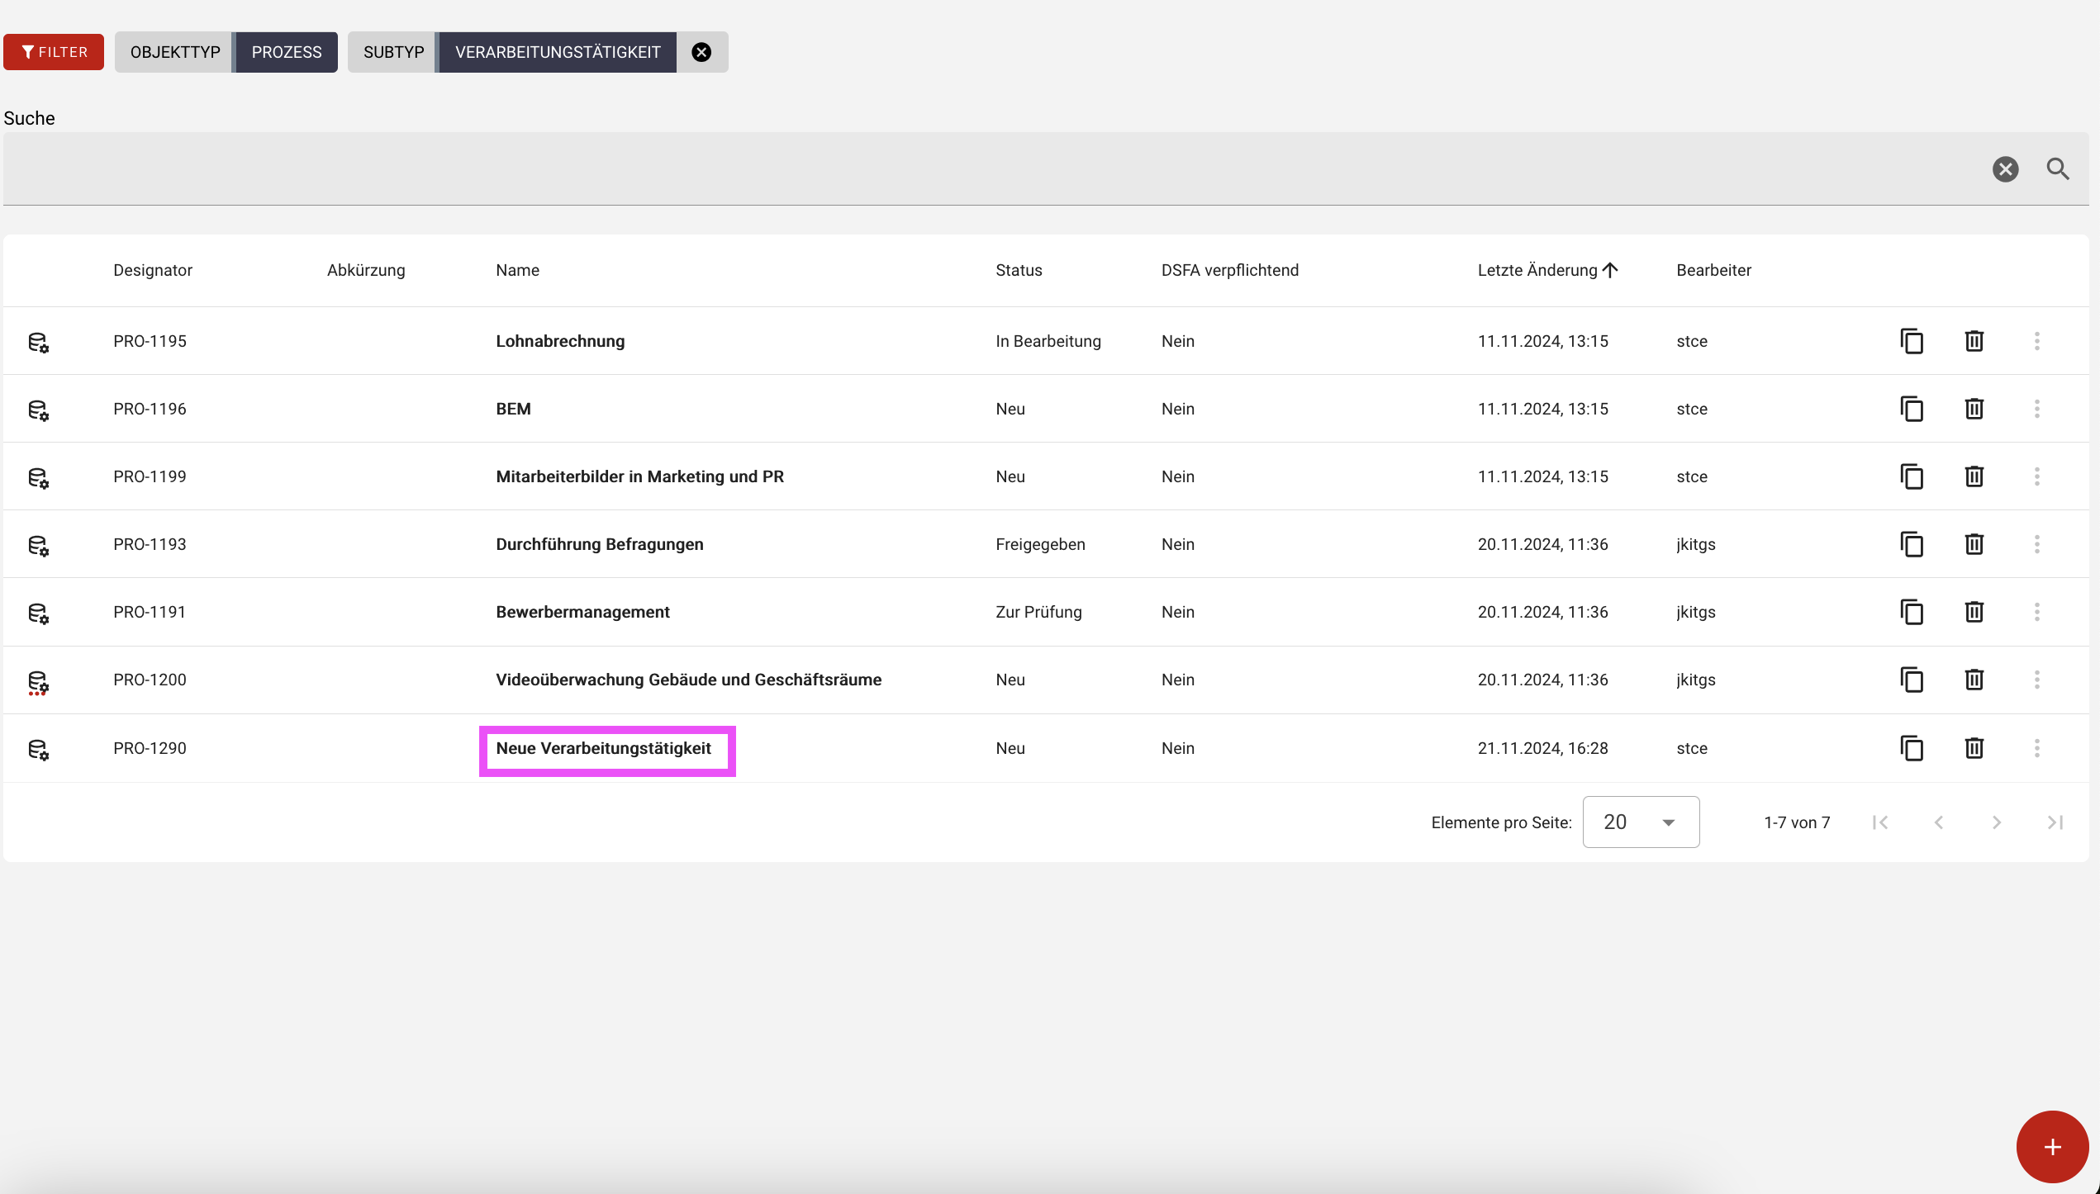Delete the BEM process entry
Screen dimensions: 2100x1194
(x=1974, y=409)
